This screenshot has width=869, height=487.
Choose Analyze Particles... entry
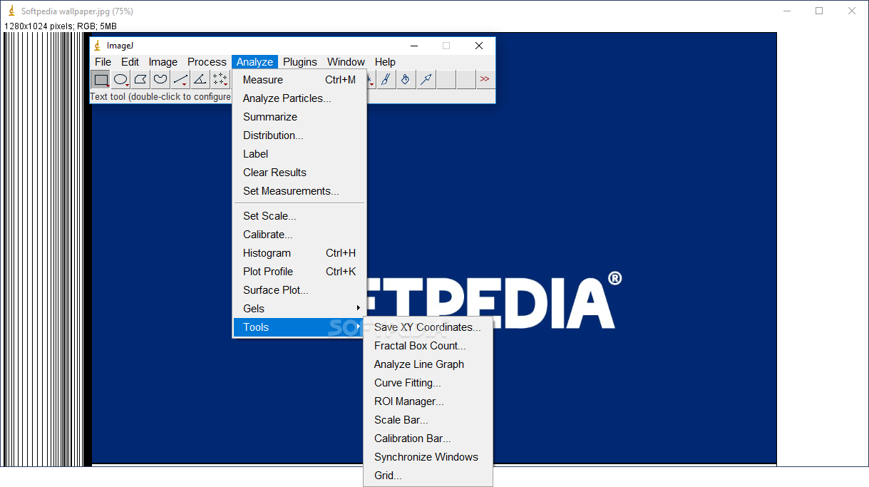[299, 98]
